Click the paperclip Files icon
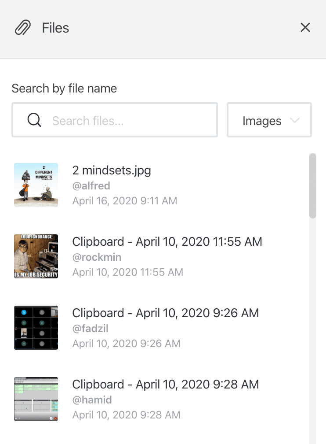The image size is (326, 444). point(23,28)
